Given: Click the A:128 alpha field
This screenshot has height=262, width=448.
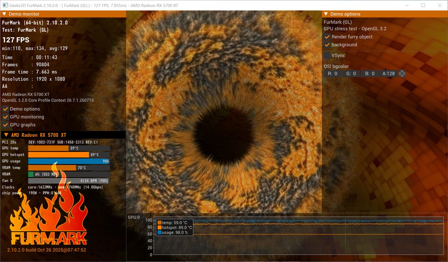Looking at the screenshot, I should click(389, 74).
